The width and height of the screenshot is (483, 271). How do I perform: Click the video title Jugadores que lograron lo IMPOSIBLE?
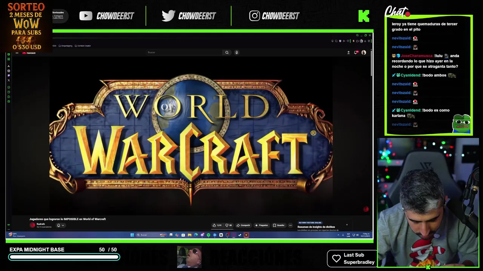[68, 219]
